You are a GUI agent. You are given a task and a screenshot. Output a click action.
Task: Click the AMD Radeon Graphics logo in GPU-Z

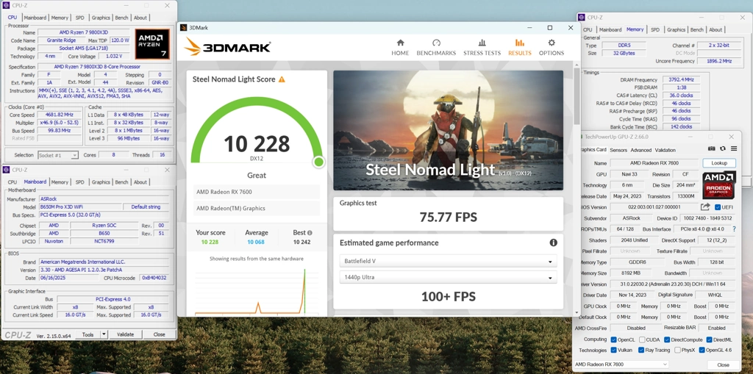(719, 185)
